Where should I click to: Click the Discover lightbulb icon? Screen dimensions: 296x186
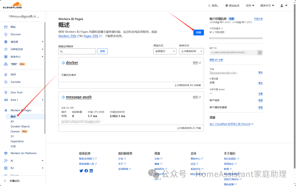click(x=6, y=34)
